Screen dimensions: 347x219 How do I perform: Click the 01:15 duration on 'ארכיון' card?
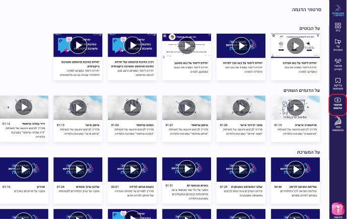[6, 187]
